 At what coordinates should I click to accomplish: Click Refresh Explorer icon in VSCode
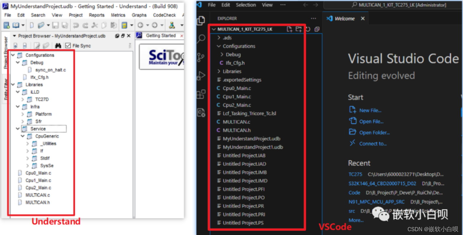pyautogui.click(x=308, y=29)
